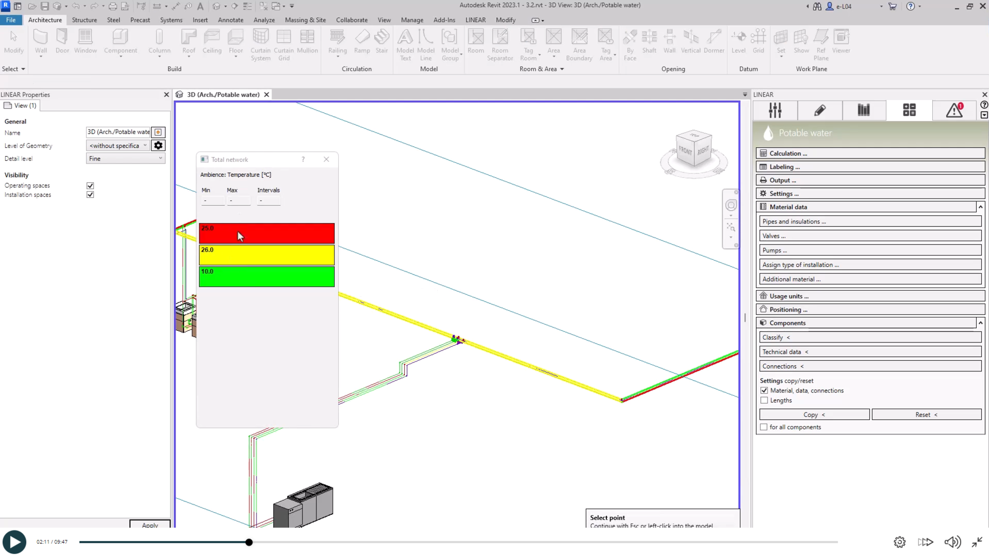Click the Stair tool icon
The width and height of the screenshot is (989, 556).
(382, 42)
